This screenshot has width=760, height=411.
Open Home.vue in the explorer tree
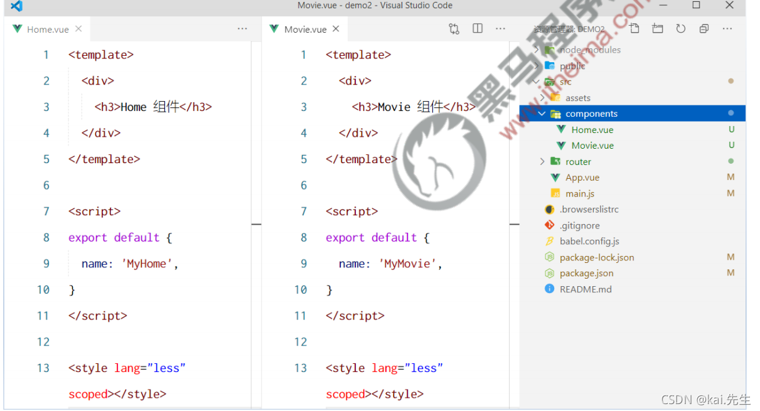[592, 130]
